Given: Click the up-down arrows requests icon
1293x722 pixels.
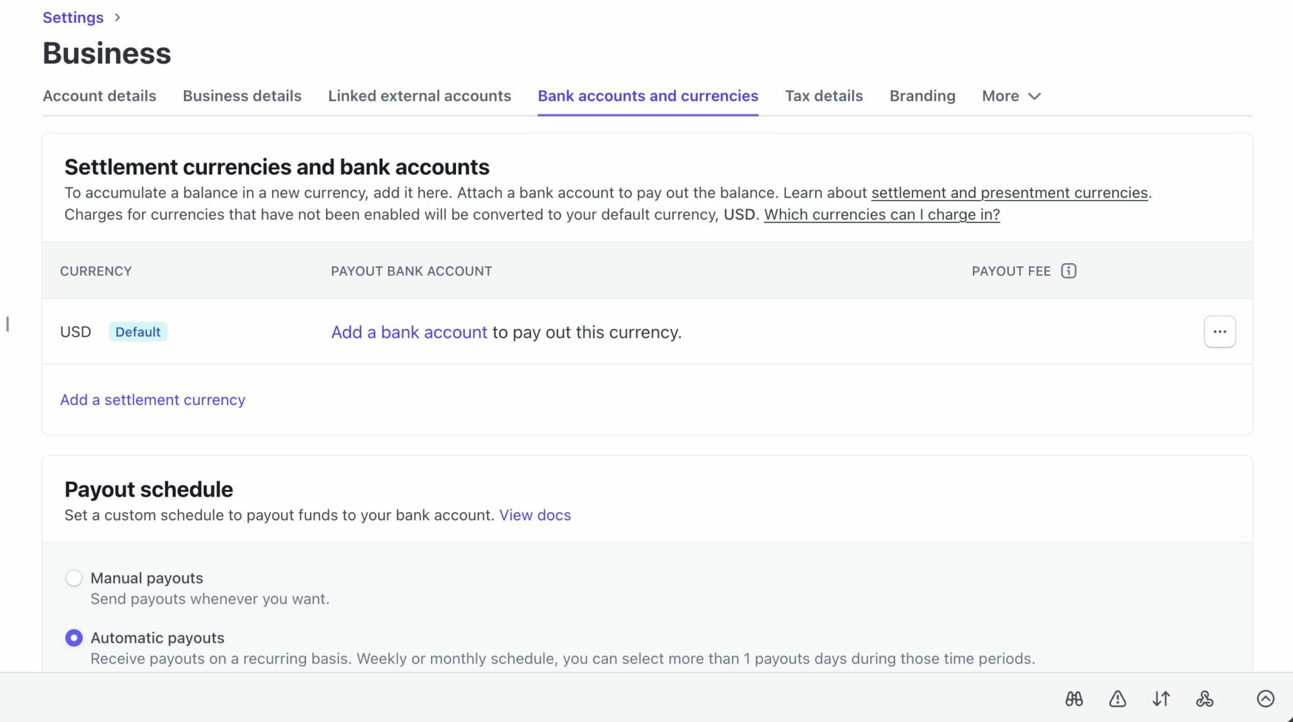Looking at the screenshot, I should (x=1161, y=699).
